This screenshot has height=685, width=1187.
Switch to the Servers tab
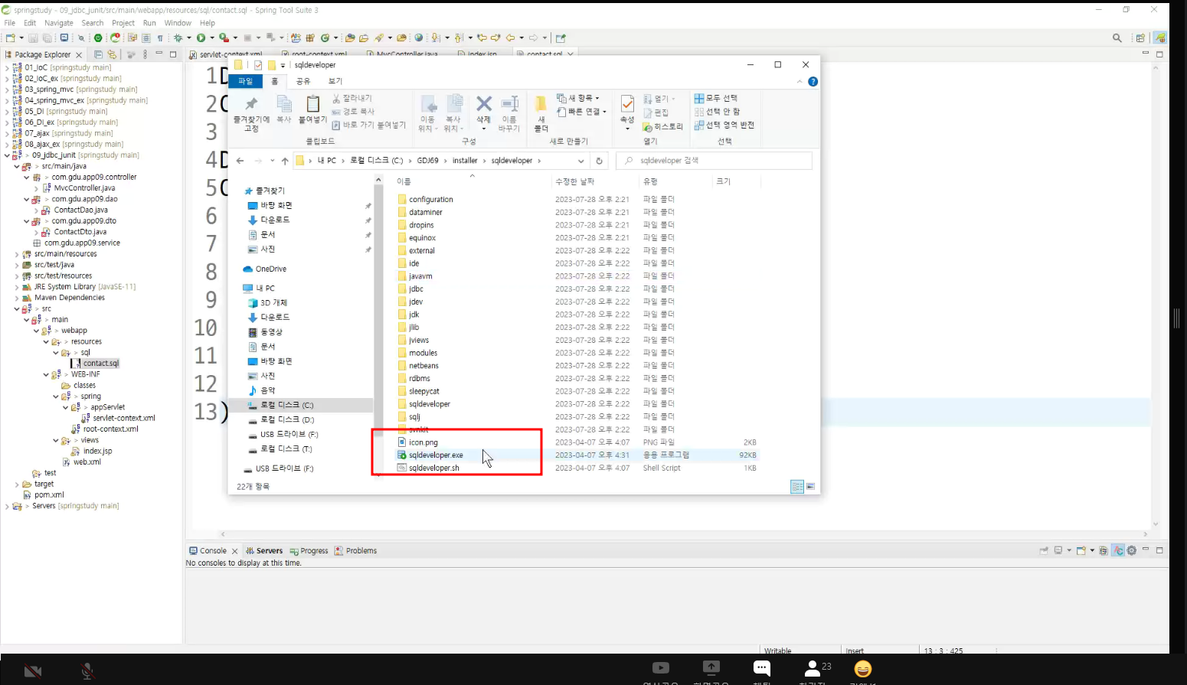click(x=264, y=551)
